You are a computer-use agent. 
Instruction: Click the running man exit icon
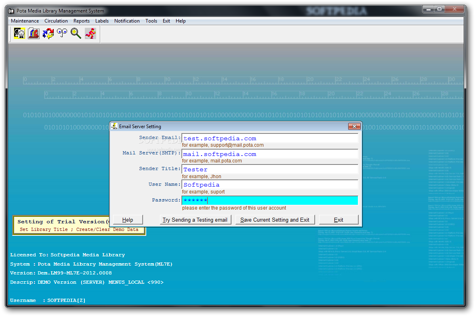(90, 33)
